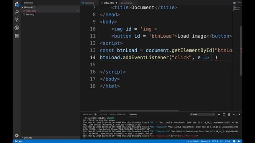Click the Ln 14, Col 40 status entry

coord(192,141)
